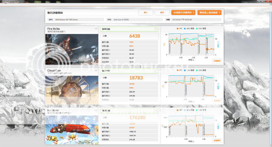Click Fire Strike physics score 8273
The width and height of the screenshot is (272, 147).
tap(131, 46)
